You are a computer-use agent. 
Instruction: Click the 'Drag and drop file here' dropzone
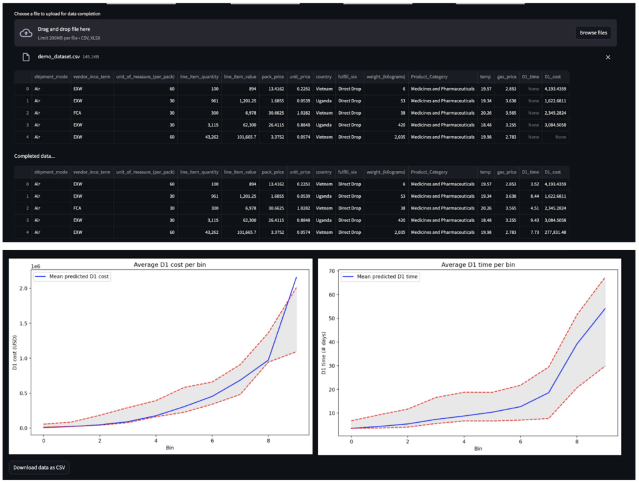click(x=315, y=33)
